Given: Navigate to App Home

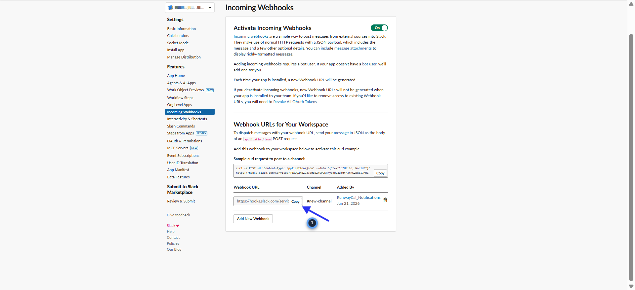Looking at the screenshot, I should (176, 76).
